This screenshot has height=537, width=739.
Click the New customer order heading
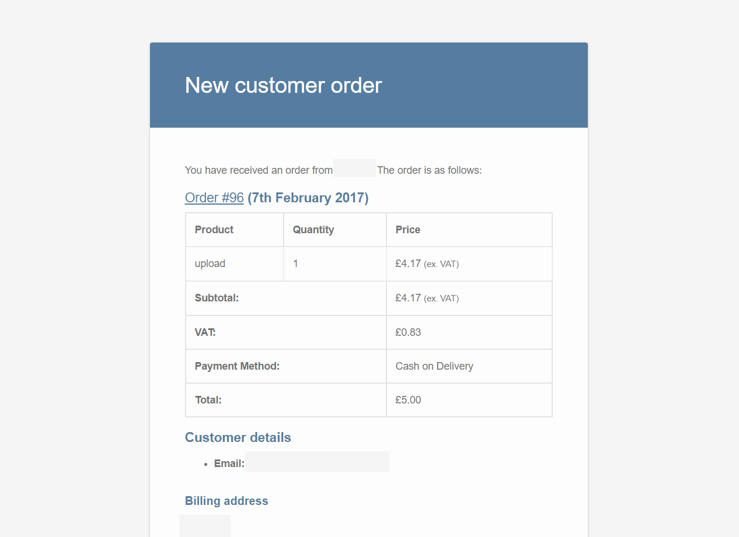pos(283,85)
